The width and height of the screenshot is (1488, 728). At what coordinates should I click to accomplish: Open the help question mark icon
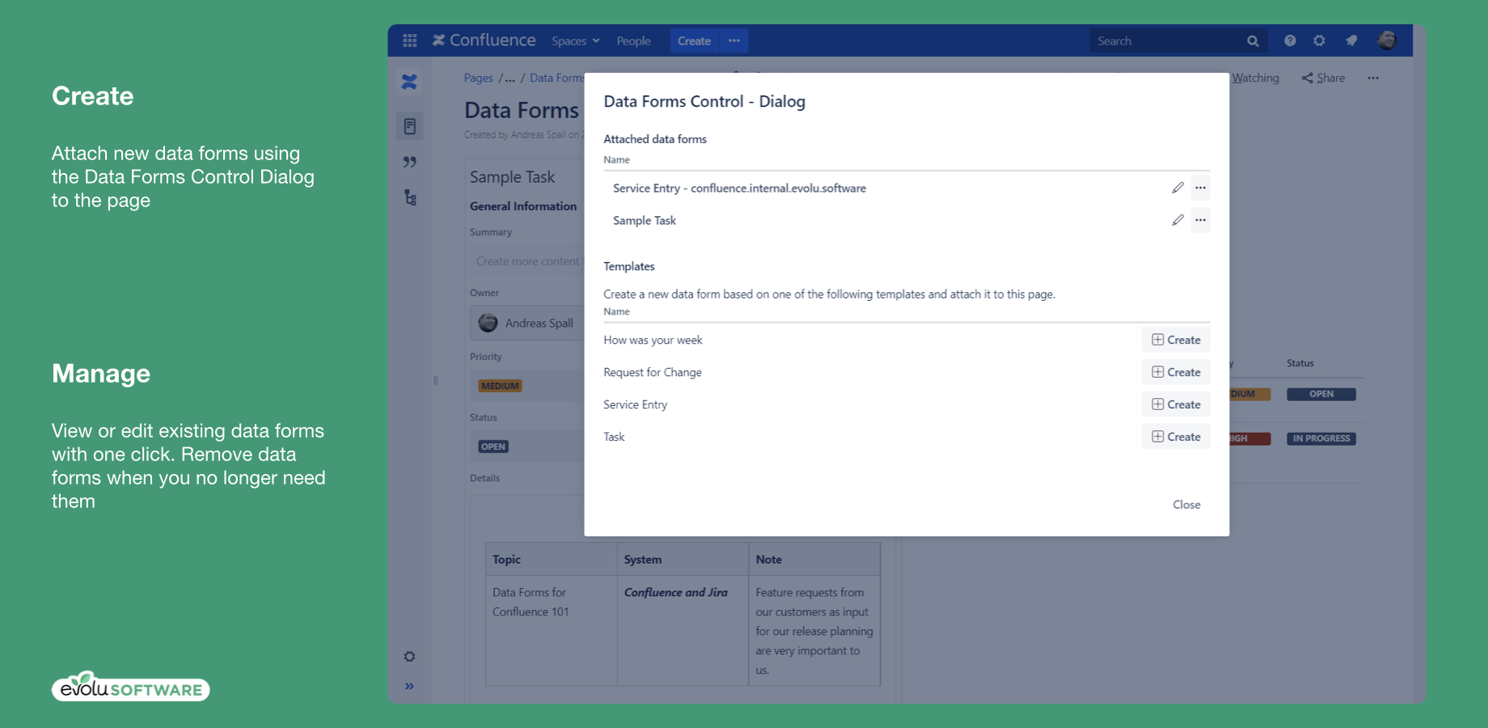pyautogui.click(x=1290, y=40)
